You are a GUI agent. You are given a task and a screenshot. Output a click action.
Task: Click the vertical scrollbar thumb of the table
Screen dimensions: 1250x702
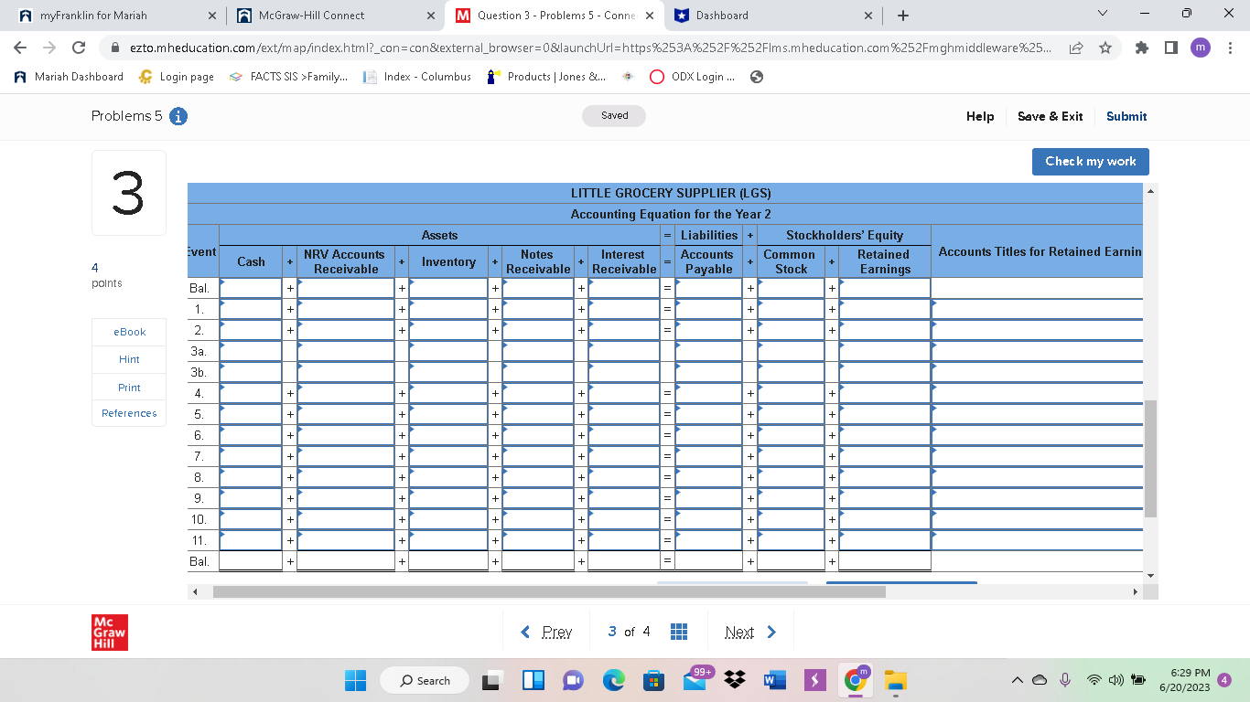pyautogui.click(x=1150, y=458)
